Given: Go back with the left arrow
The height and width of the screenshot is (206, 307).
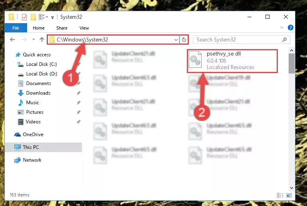Looking at the screenshot, I should click(12, 40).
